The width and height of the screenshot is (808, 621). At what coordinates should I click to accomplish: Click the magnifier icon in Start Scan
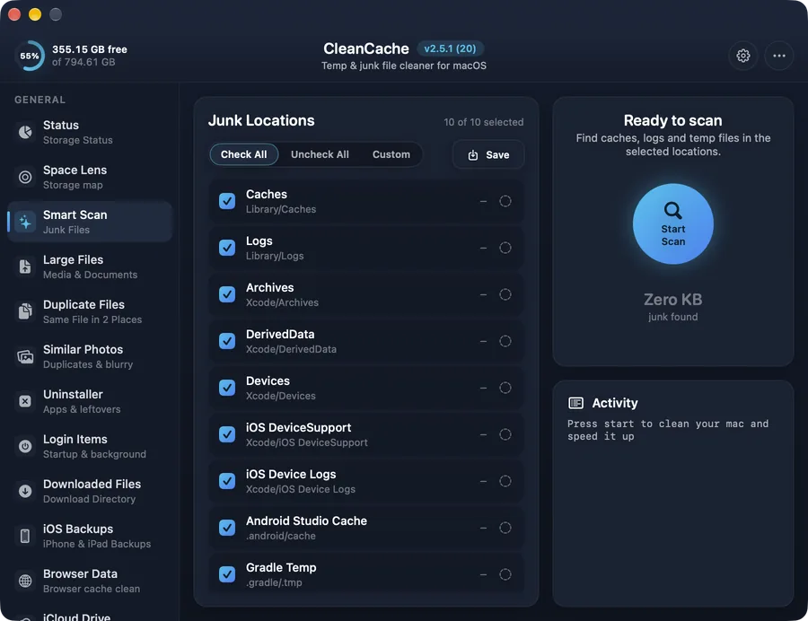coord(672,210)
